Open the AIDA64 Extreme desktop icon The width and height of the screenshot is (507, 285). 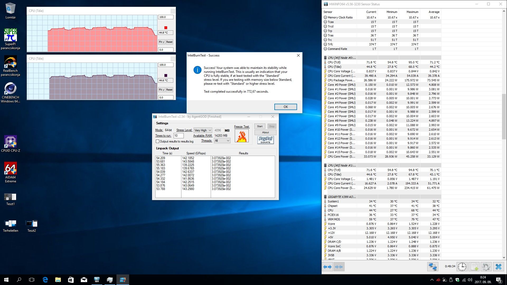click(x=10, y=172)
